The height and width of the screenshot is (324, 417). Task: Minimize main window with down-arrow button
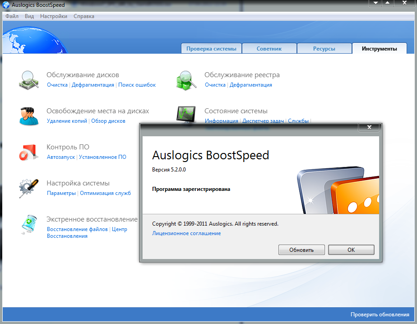pyautogui.click(x=376, y=3)
